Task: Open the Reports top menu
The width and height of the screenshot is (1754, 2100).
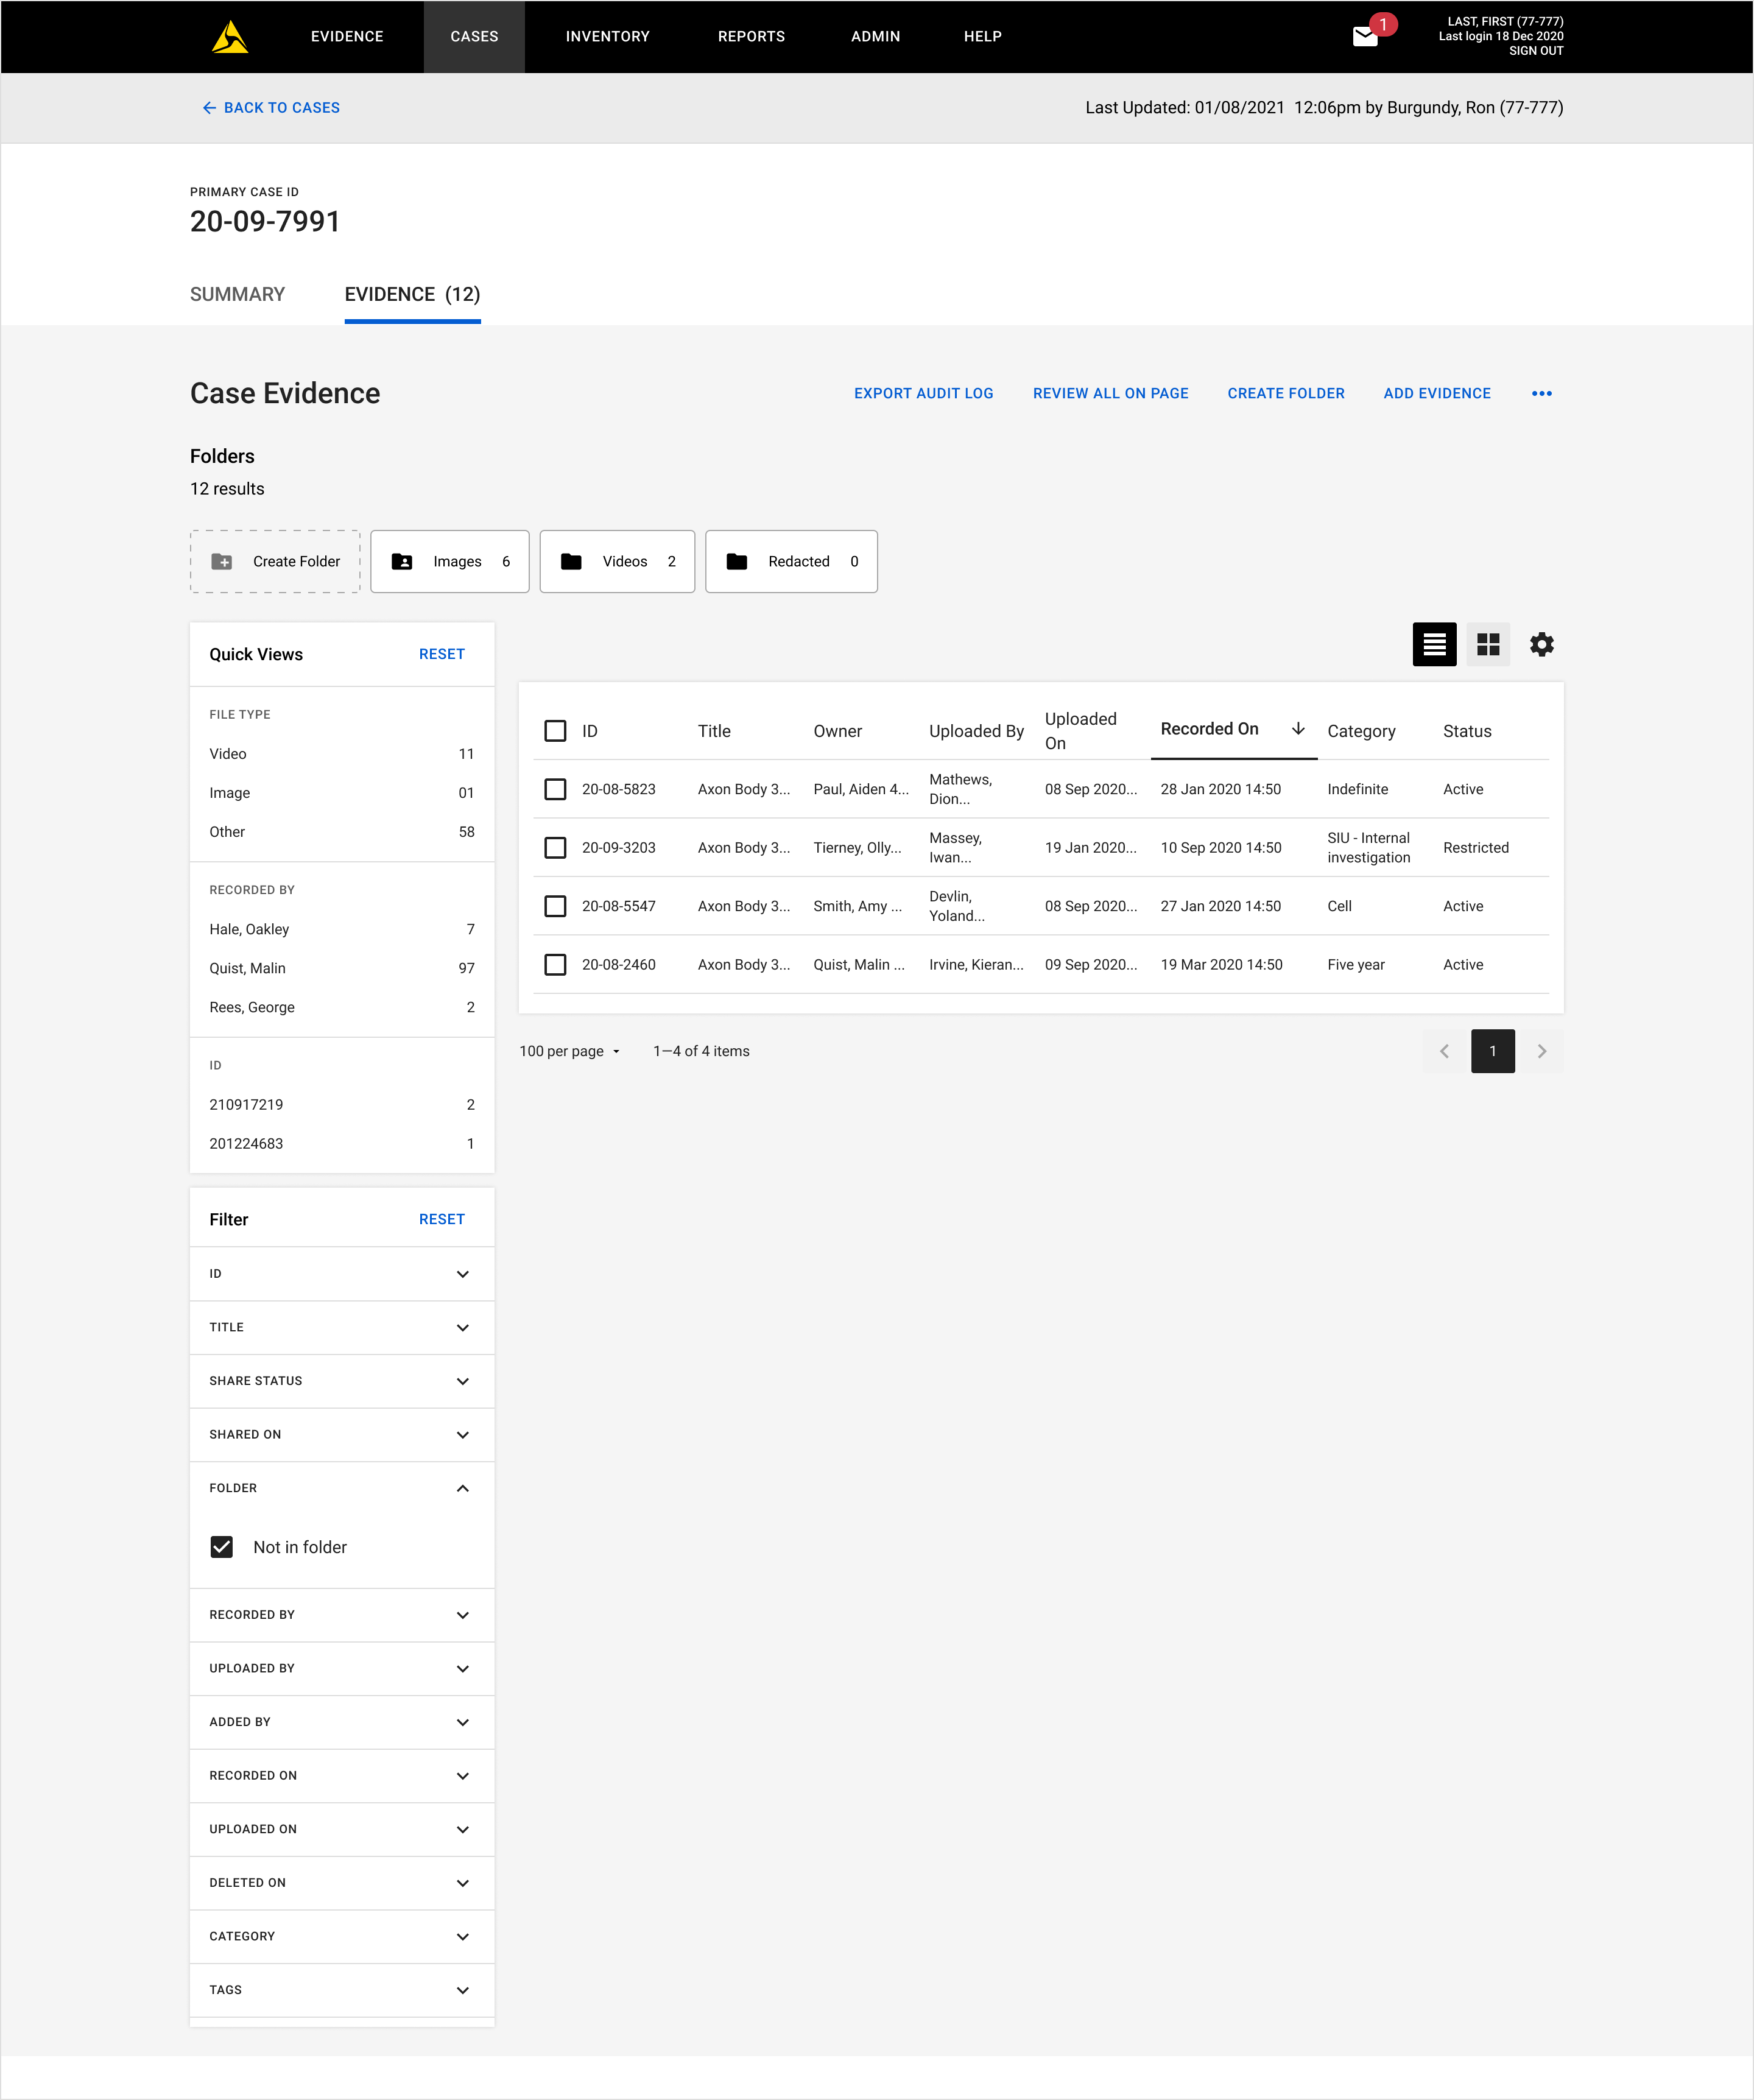Action: click(751, 37)
